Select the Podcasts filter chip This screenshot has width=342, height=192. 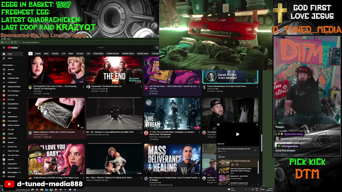coord(55,54)
